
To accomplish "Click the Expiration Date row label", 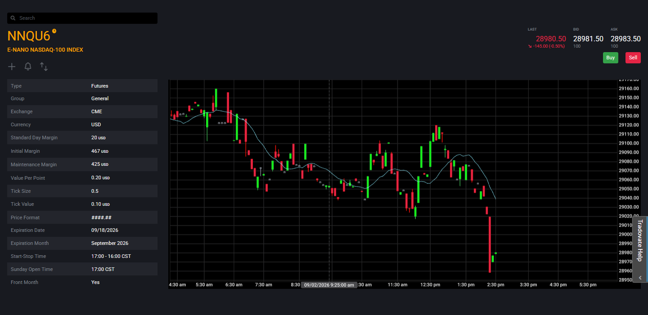I will pyautogui.click(x=28, y=230).
